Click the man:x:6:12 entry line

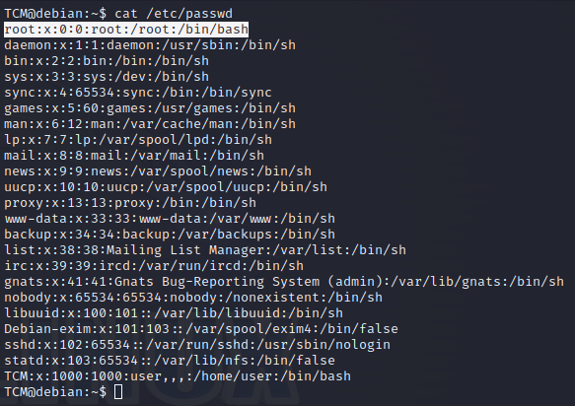tap(150, 124)
